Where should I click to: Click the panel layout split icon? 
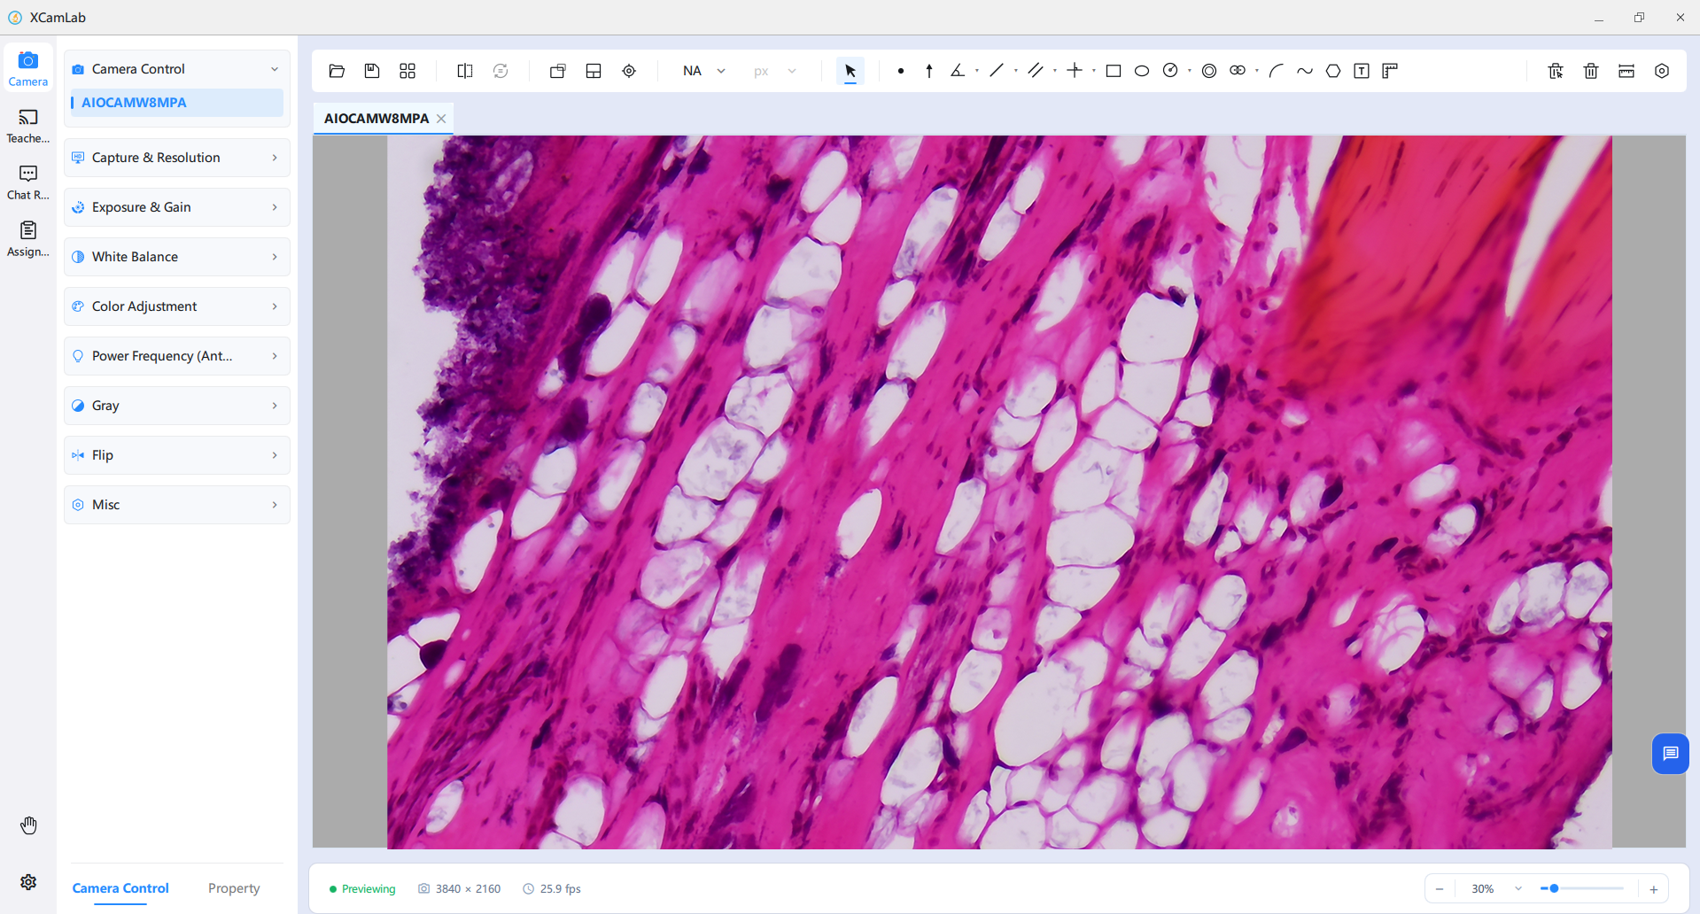(594, 71)
